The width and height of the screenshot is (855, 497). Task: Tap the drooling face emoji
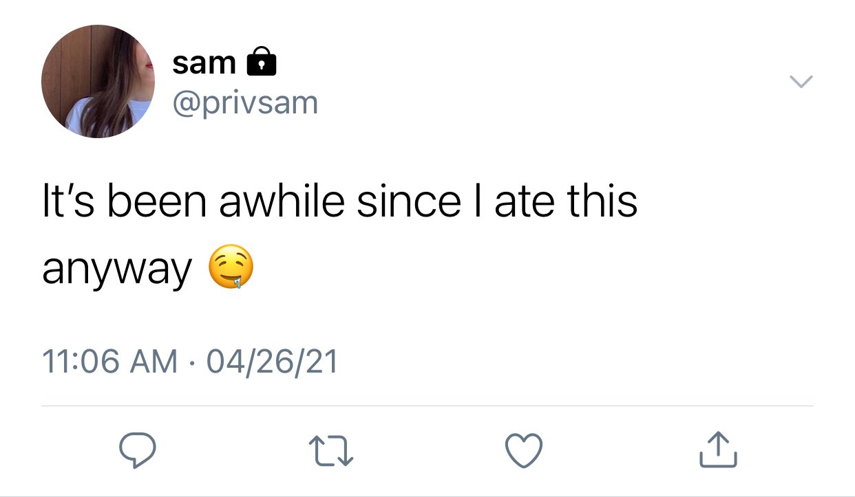point(231,269)
